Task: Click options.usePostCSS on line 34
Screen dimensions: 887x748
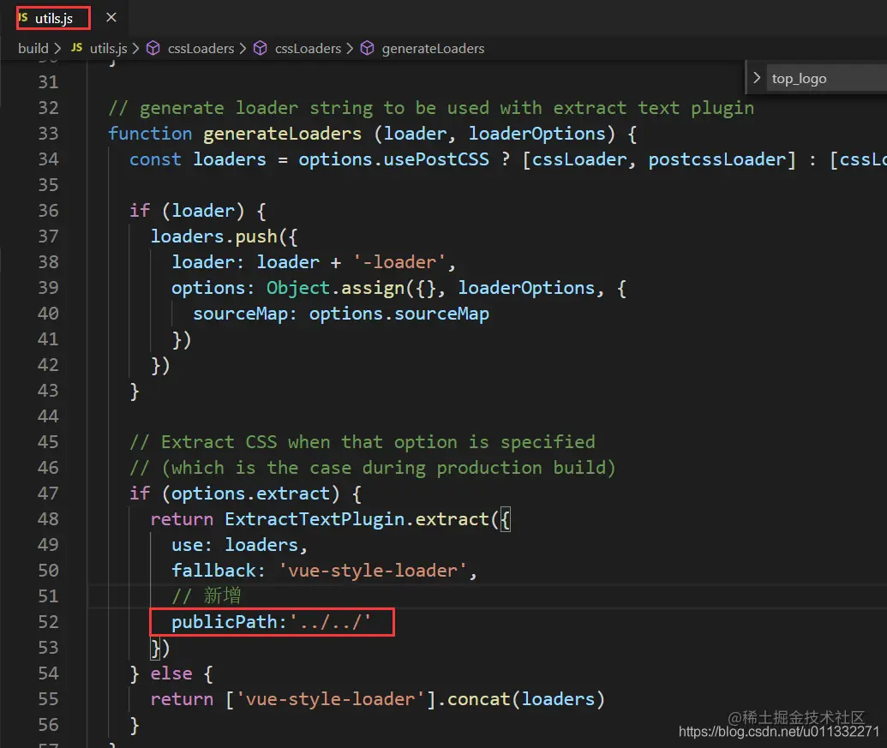Action: [393, 159]
